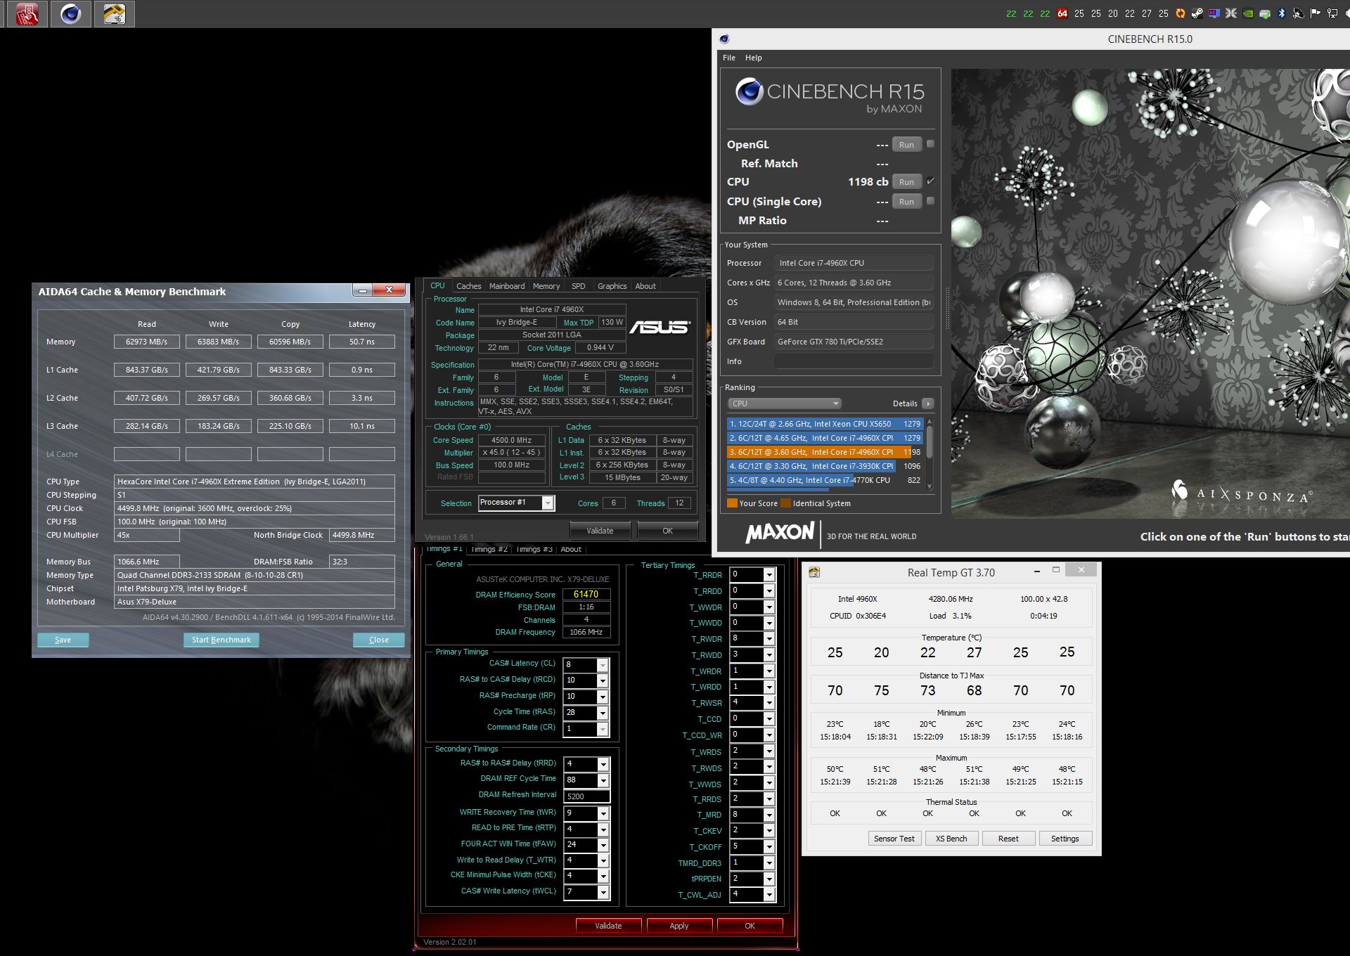Click ranking Details arrow icon
This screenshot has height=956, width=1350.
click(x=928, y=403)
